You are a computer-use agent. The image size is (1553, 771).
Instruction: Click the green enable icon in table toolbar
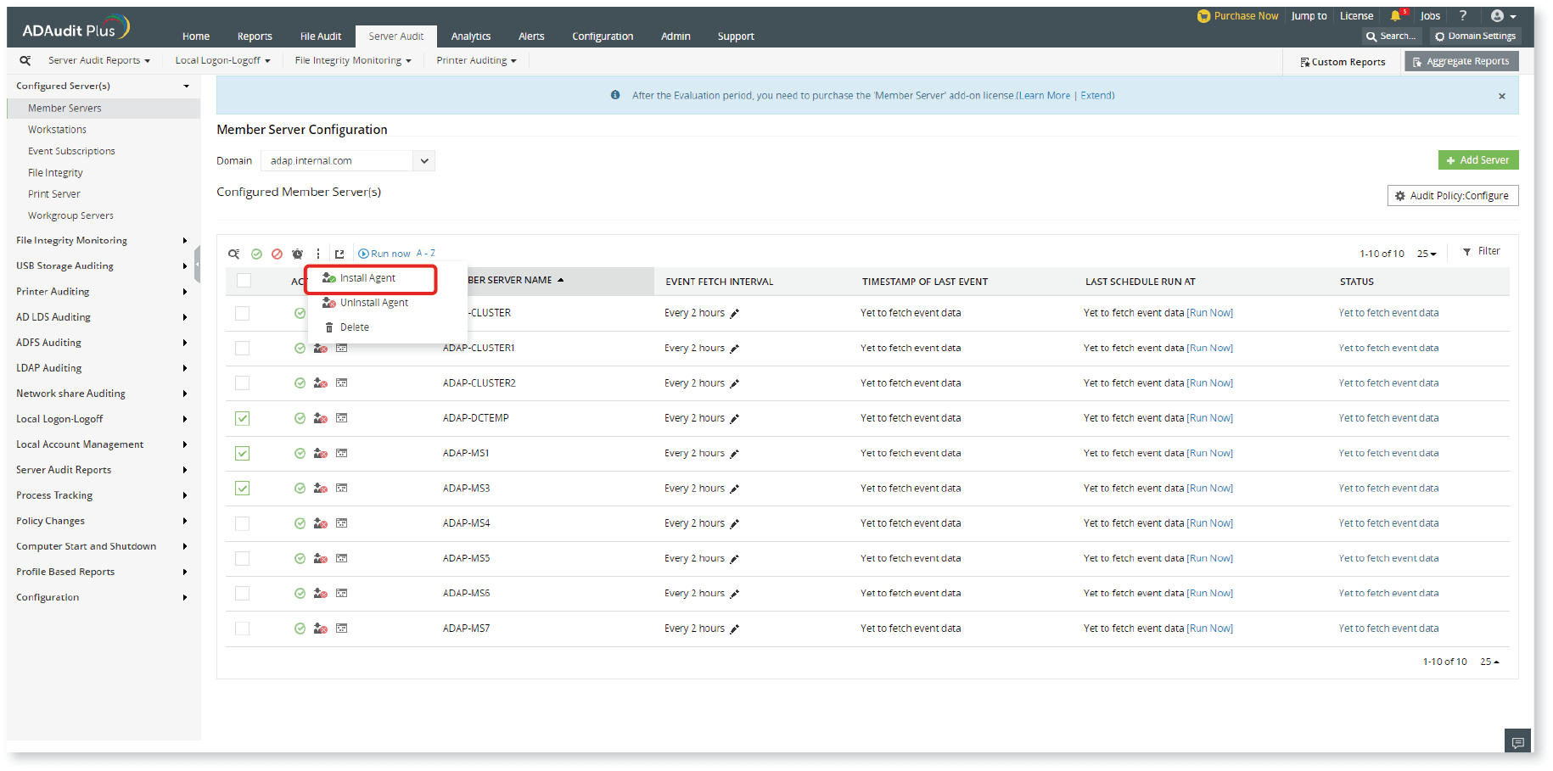click(256, 254)
